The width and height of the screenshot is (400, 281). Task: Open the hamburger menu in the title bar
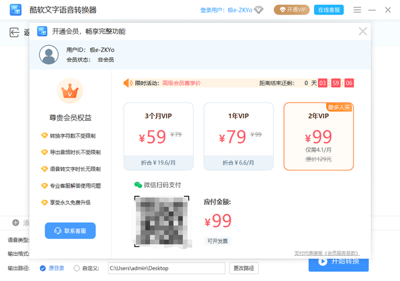(357, 10)
